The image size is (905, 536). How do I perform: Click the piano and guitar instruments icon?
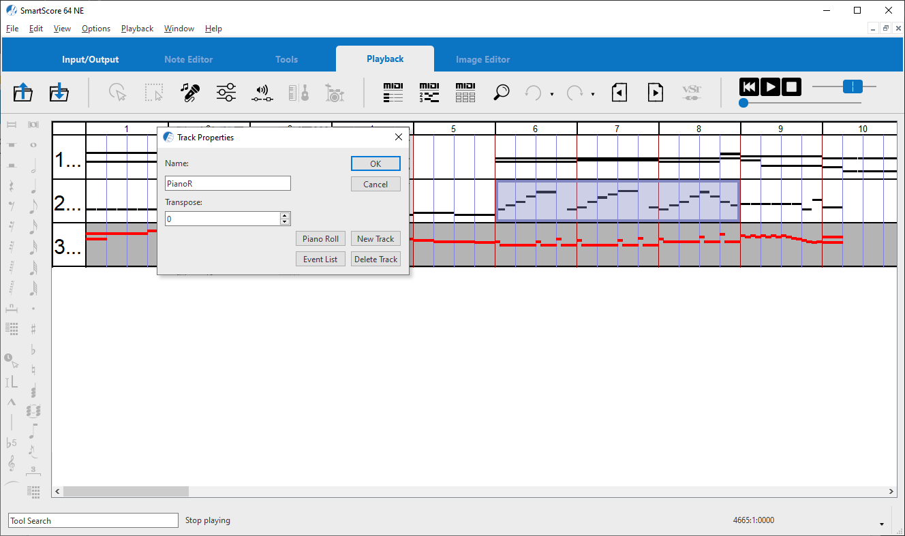[x=298, y=92]
